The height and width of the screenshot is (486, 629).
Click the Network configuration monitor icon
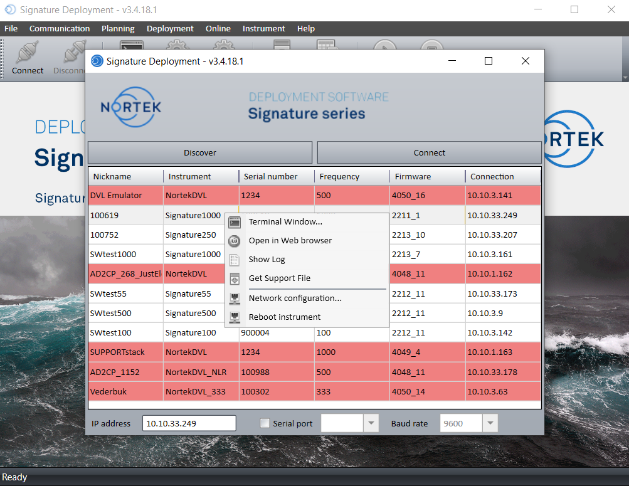pos(235,298)
